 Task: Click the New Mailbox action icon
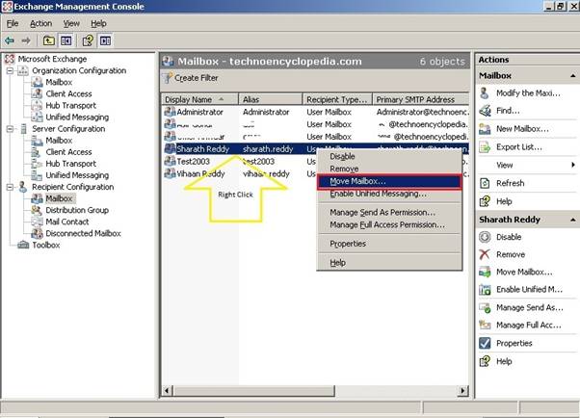tap(485, 129)
